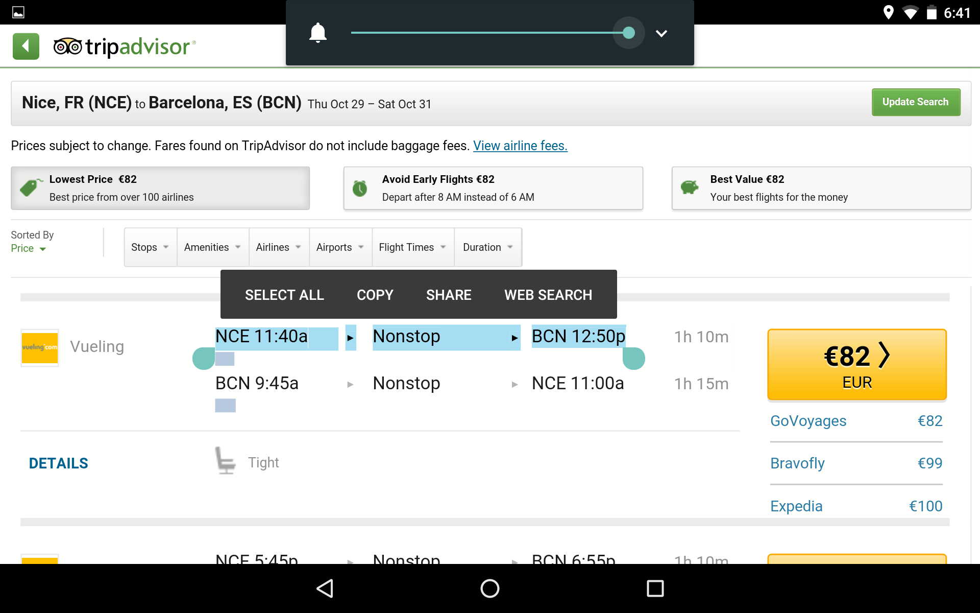The width and height of the screenshot is (980, 613).
Task: Tap the seat icon next to Tight
Action: coord(225,461)
